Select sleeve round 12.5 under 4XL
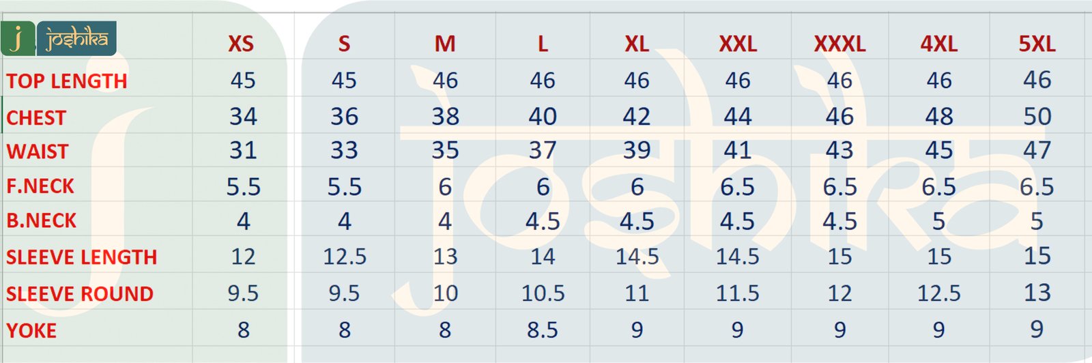This screenshot has height=363, width=1092. pos(938,293)
